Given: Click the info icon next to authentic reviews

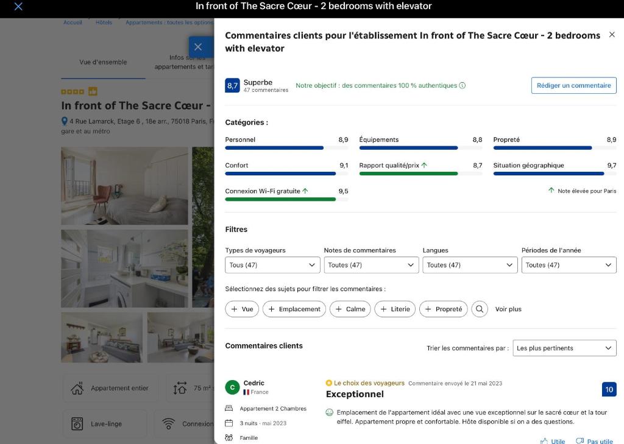Looking at the screenshot, I should tap(462, 85).
